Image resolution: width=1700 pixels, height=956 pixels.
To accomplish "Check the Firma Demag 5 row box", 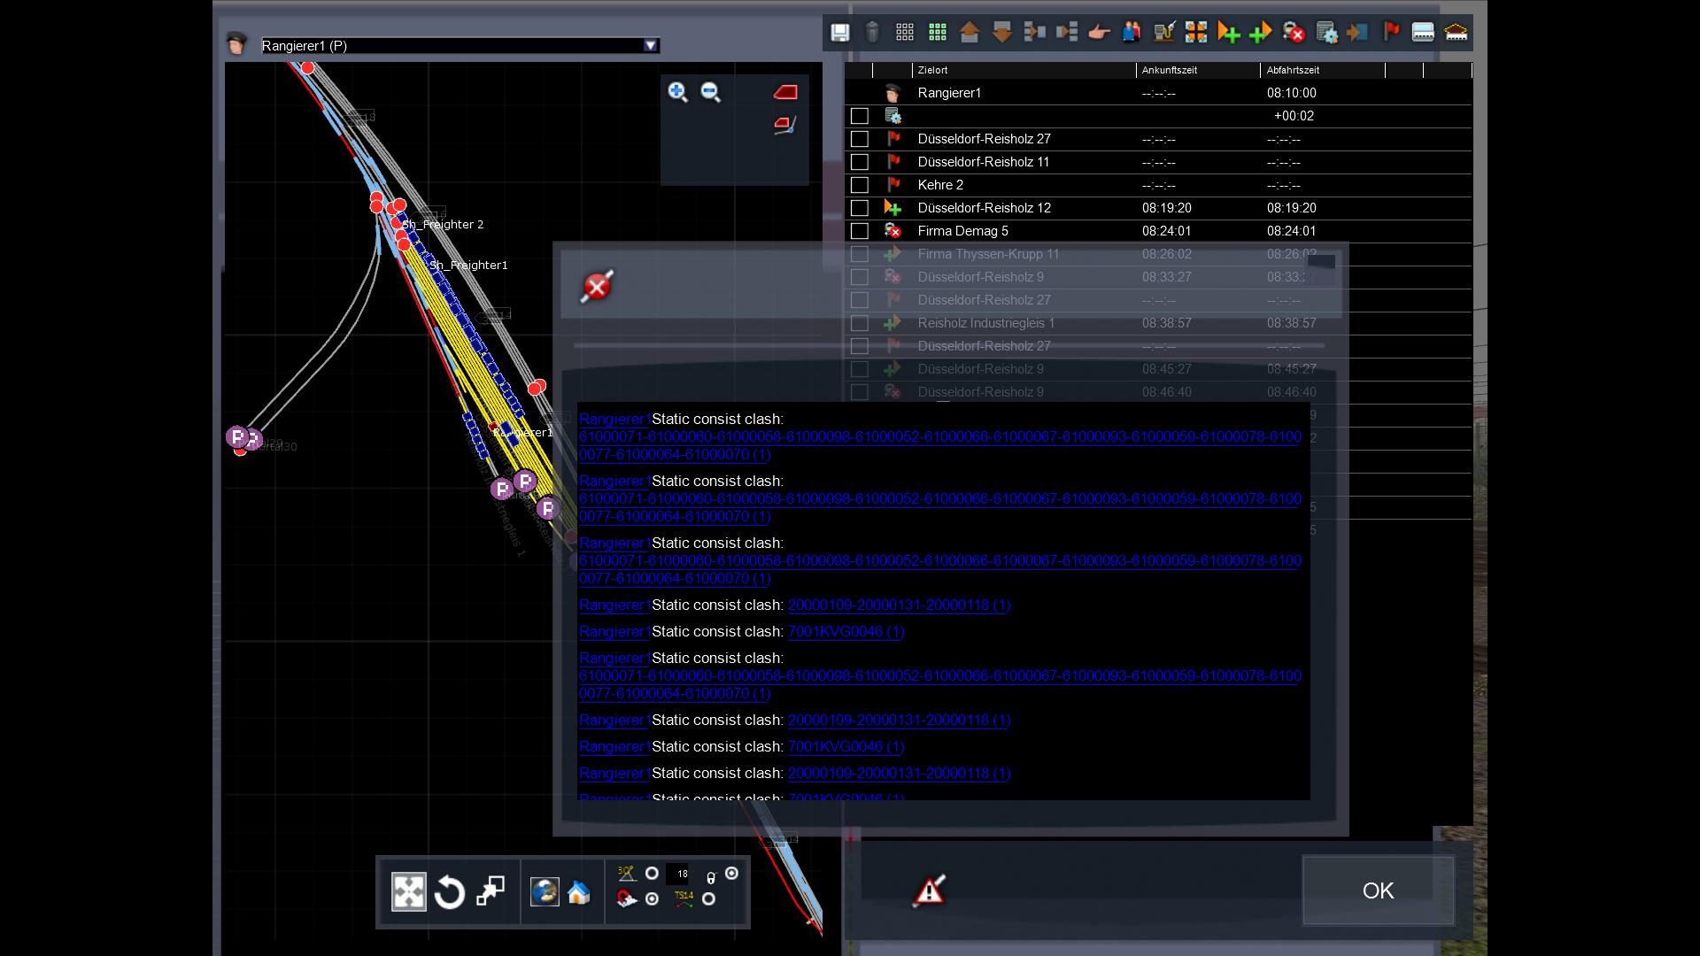I will (x=859, y=231).
